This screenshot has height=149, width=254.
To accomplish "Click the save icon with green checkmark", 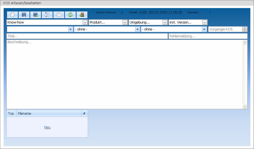I will tap(36, 15).
